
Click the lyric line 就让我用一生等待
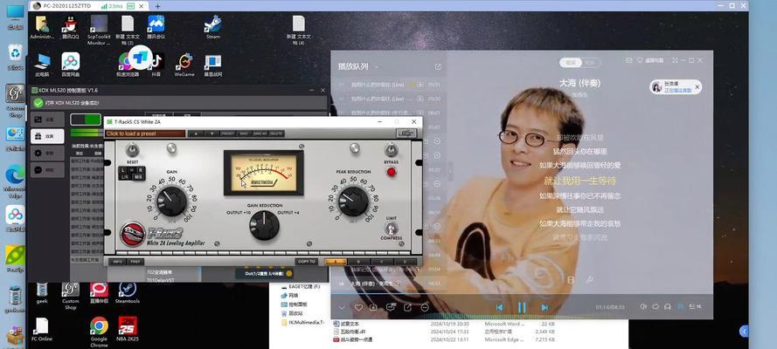click(x=579, y=181)
